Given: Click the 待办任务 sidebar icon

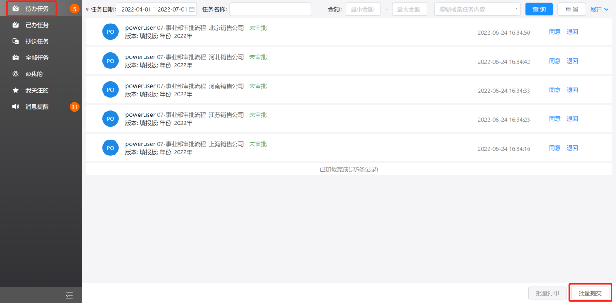Looking at the screenshot, I should pos(16,8).
